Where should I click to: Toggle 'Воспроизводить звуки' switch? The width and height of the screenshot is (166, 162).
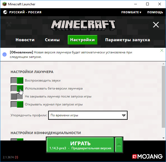(x=17, y=80)
